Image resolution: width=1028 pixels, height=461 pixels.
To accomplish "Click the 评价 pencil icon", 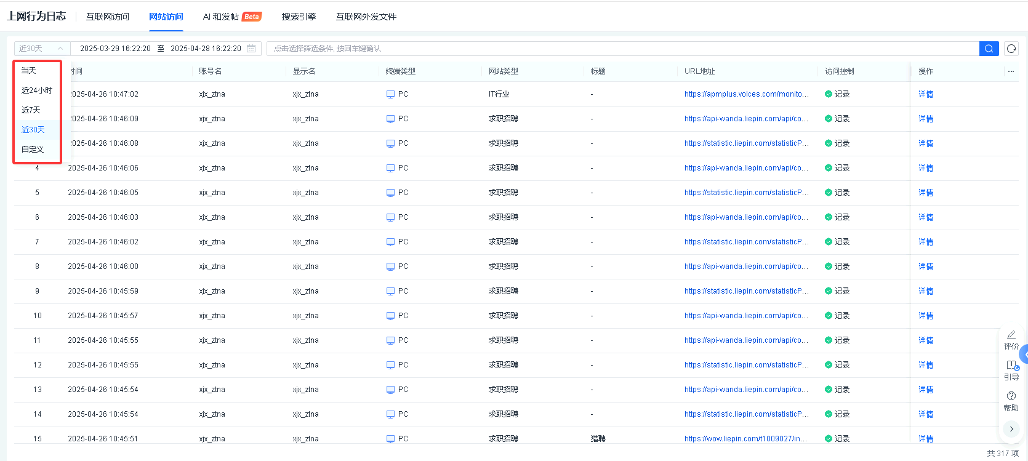I will pos(1011,335).
